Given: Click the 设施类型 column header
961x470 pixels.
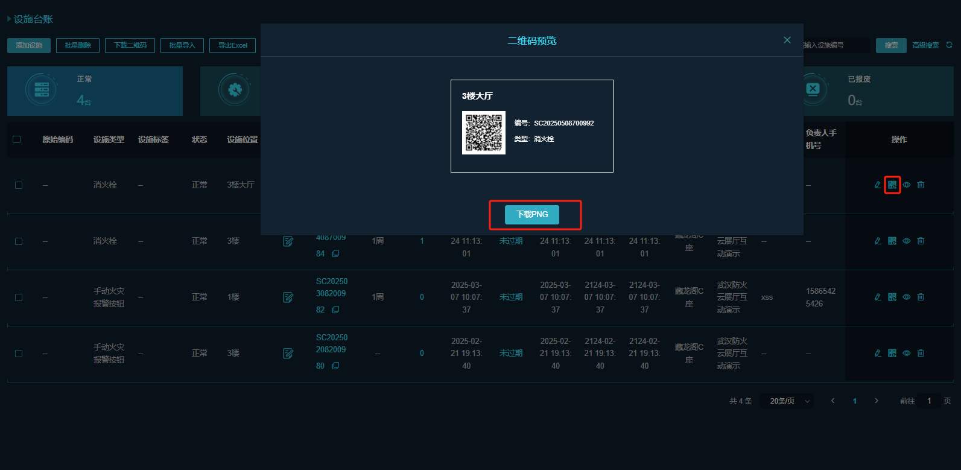Looking at the screenshot, I should [x=109, y=139].
